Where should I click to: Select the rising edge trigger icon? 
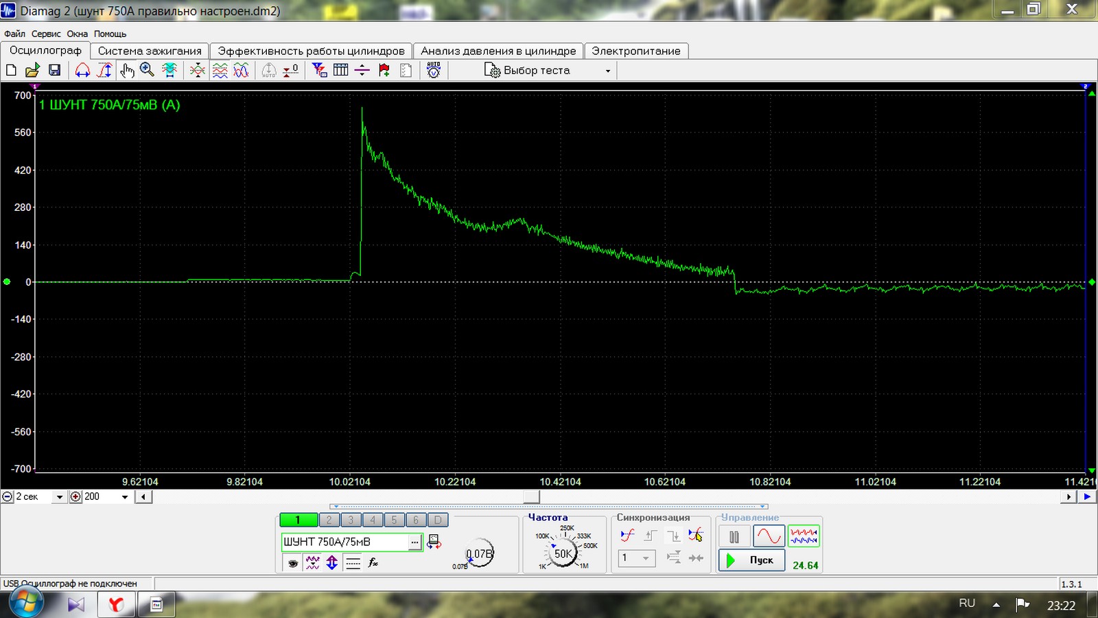tap(651, 536)
